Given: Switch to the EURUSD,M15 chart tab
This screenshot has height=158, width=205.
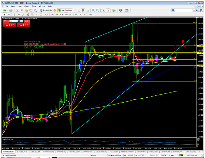Looking at the screenshot, I should click(22, 152).
